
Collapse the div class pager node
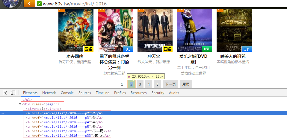click(20, 104)
